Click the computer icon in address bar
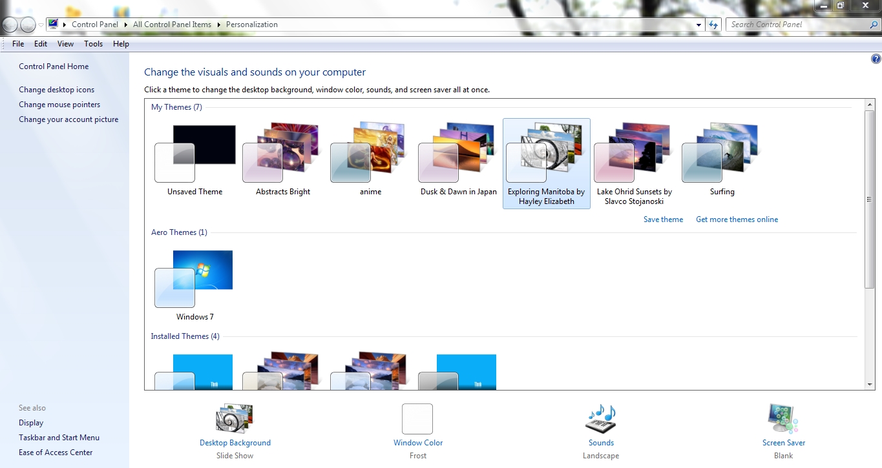This screenshot has width=882, height=468. (53, 25)
